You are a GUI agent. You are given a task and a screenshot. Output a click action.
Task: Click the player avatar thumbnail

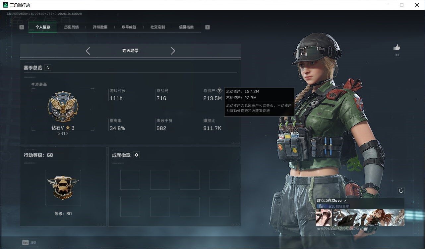324,218
